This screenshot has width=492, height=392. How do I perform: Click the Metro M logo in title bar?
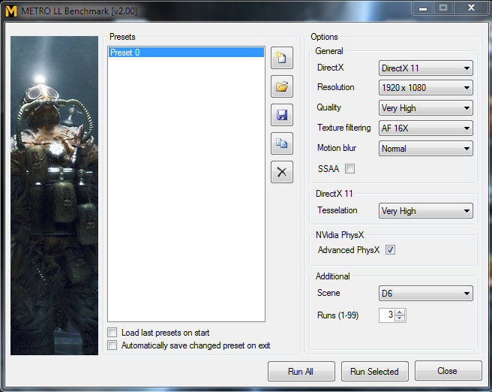click(11, 11)
